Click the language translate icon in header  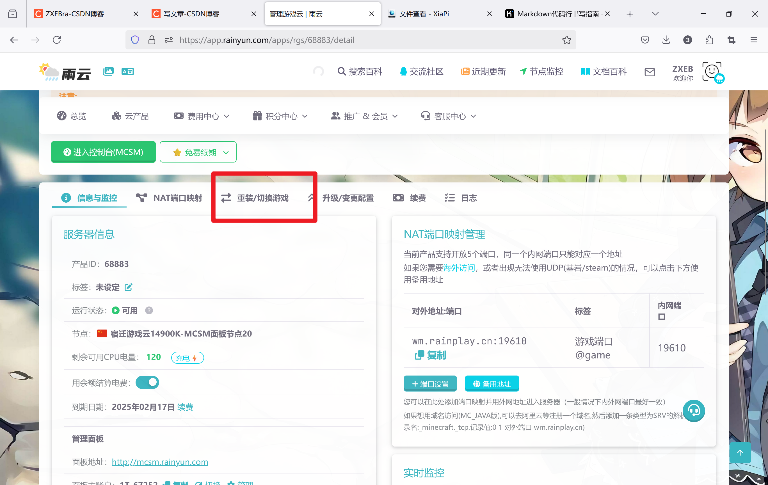127,71
